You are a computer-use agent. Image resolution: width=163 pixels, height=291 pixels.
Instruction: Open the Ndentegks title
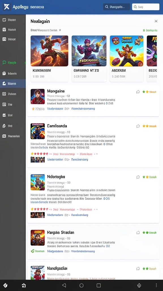[x=56, y=177]
